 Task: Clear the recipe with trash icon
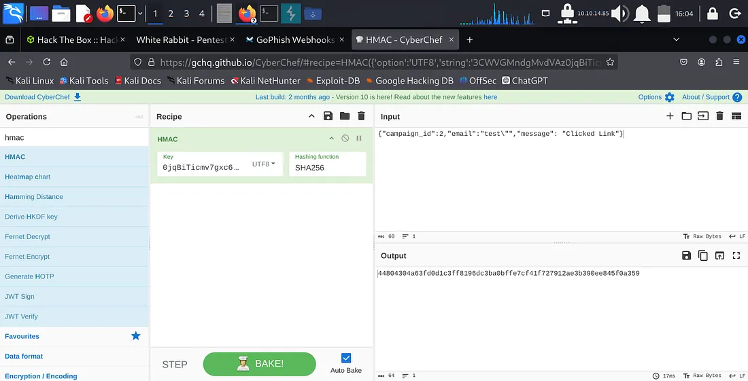(361, 116)
